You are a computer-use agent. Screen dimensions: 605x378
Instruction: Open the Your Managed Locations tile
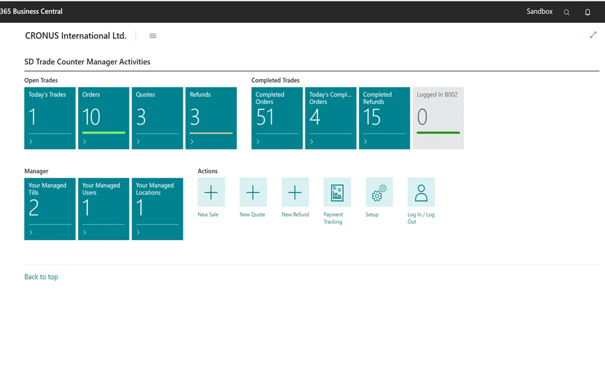(x=157, y=209)
